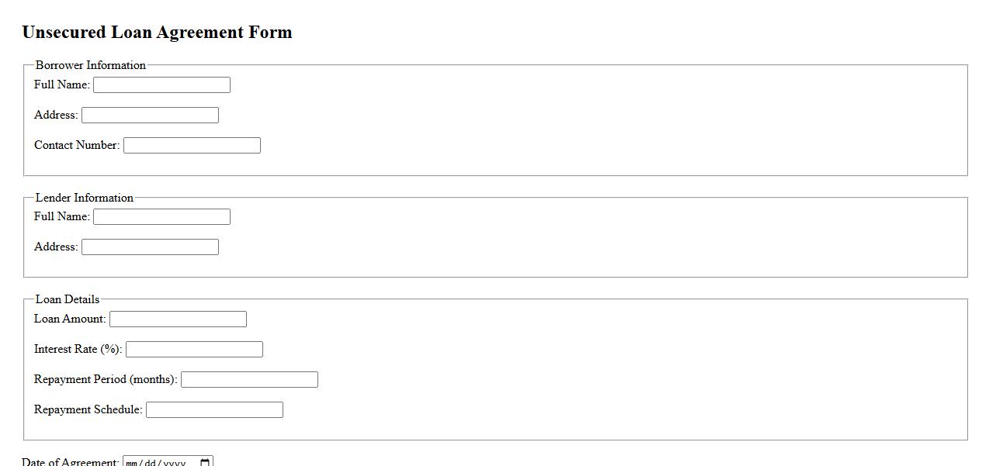Viewport: 992px width, 466px height.
Task: Click the Repayment Period (months) label
Action: coord(106,379)
